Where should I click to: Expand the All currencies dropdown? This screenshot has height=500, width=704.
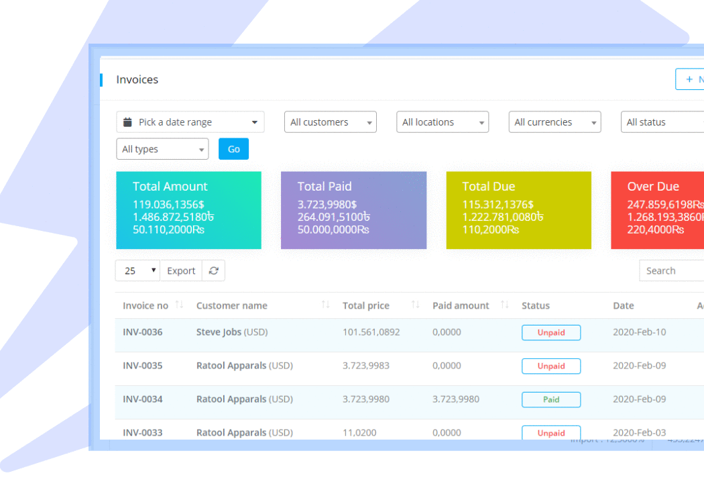click(554, 122)
